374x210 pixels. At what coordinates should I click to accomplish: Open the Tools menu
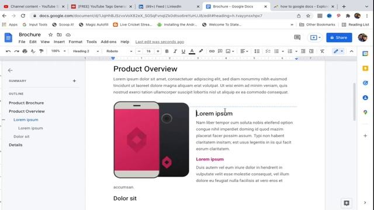pos(92,41)
